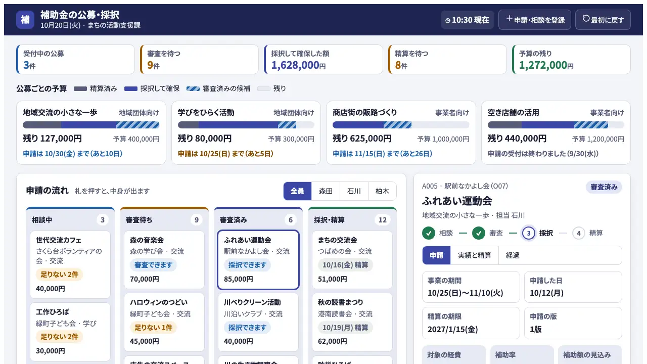Screen dimensions: 647x364
Task: Click the deadline text 申請は 10/25(日) まで
Action: point(225,154)
